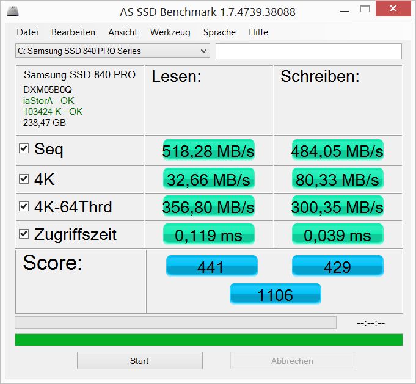Start the benchmark with the Start button

[140, 361]
